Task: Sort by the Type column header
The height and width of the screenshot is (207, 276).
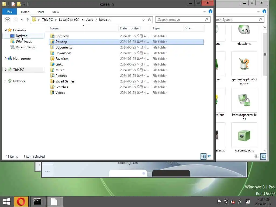Action: click(x=167, y=28)
